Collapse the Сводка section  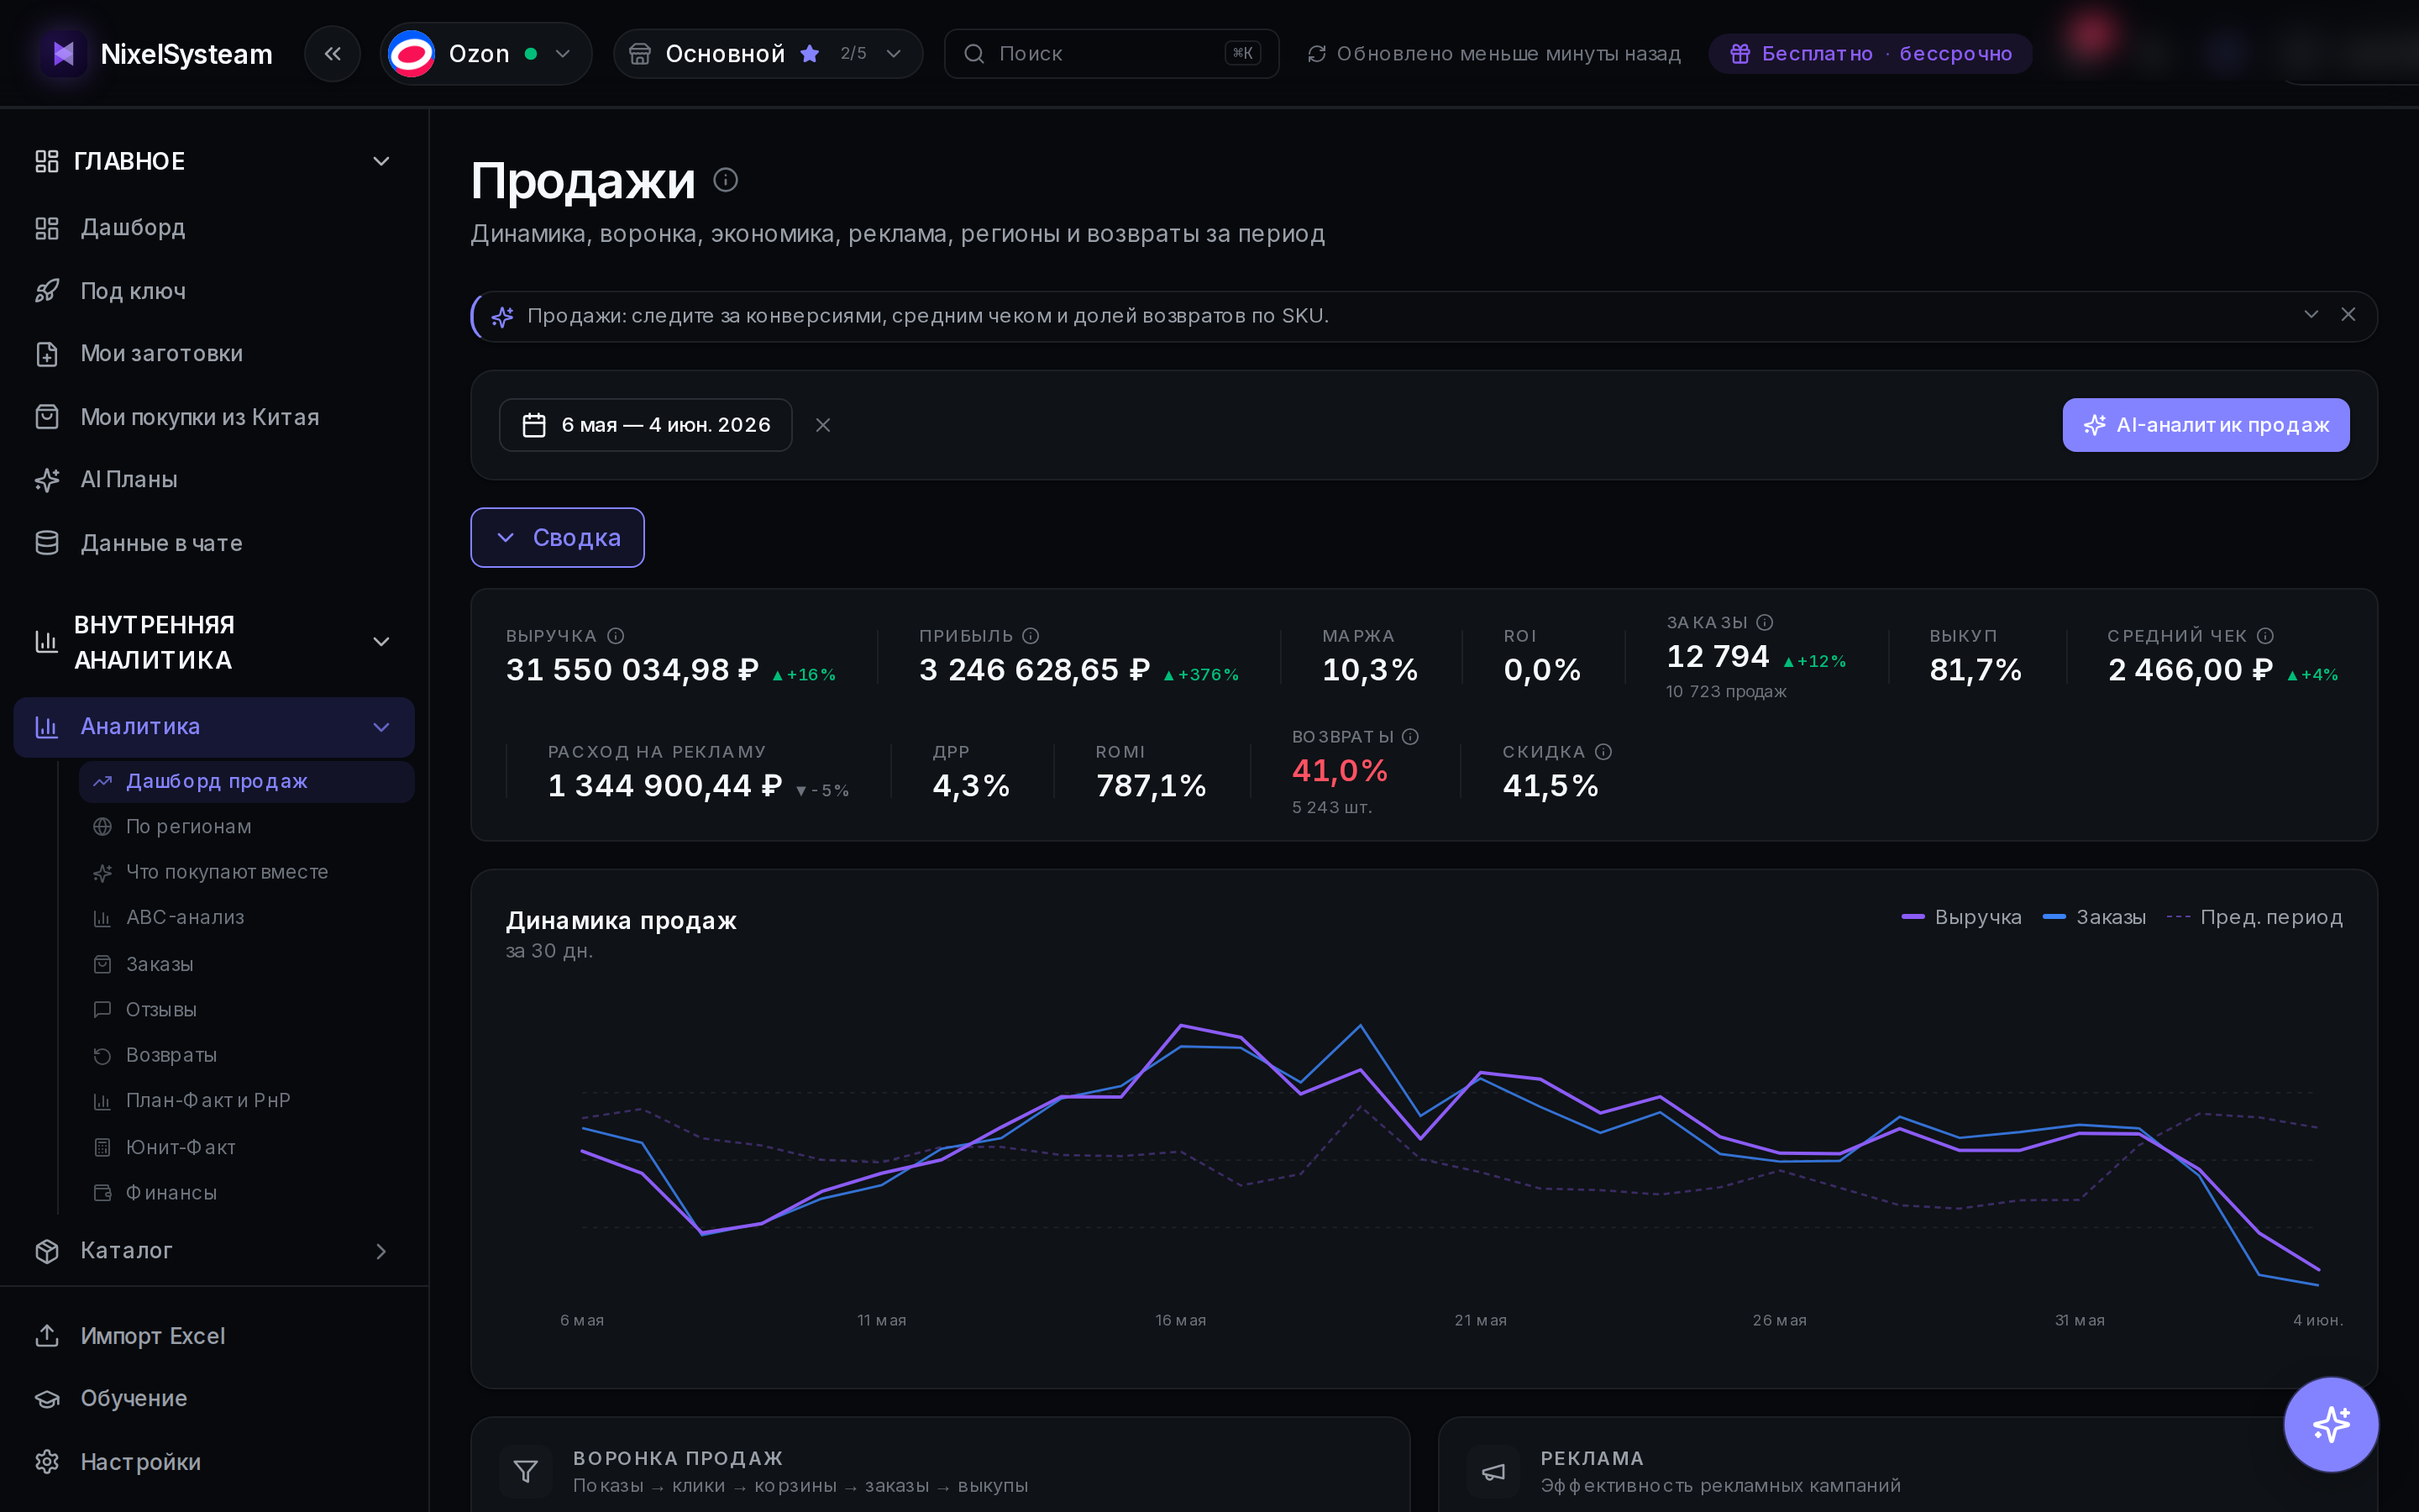[558, 538]
